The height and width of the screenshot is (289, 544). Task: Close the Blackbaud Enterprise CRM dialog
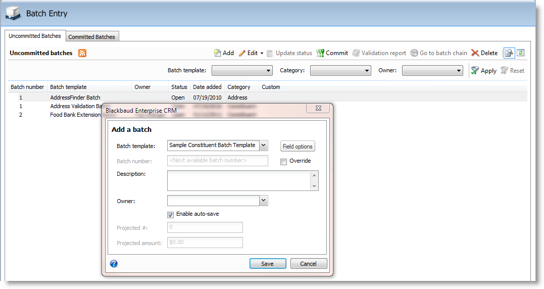point(318,108)
